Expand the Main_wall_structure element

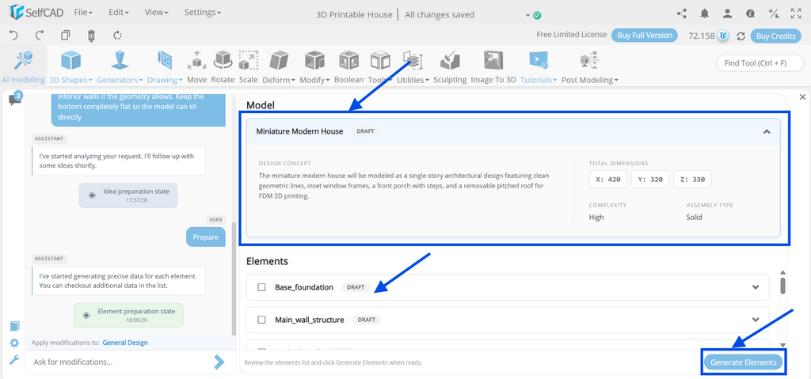click(756, 320)
